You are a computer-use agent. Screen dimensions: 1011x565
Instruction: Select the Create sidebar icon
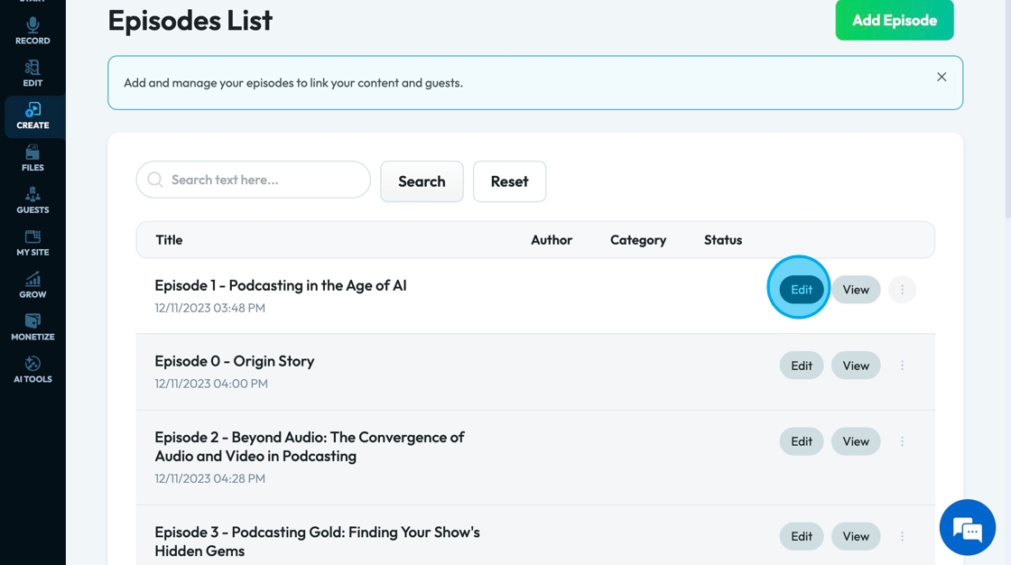(x=32, y=116)
